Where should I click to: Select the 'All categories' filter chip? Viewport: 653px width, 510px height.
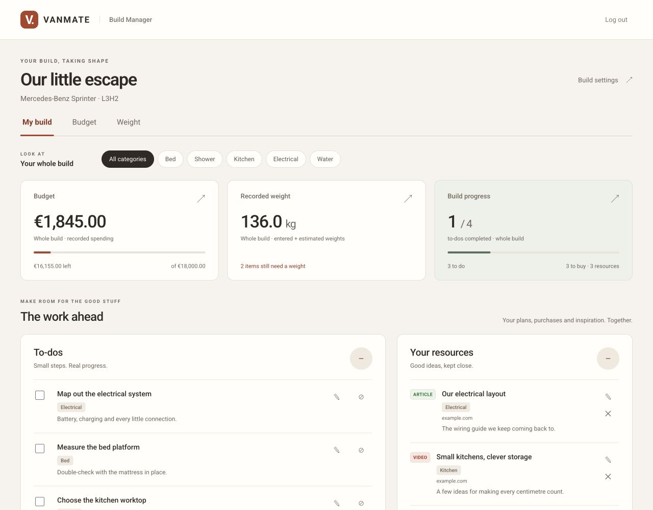coord(128,159)
